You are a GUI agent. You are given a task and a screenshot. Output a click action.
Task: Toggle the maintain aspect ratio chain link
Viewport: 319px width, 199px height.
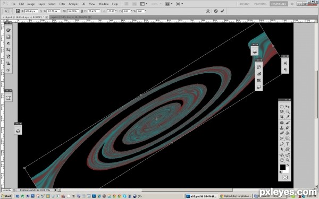tap(82, 11)
